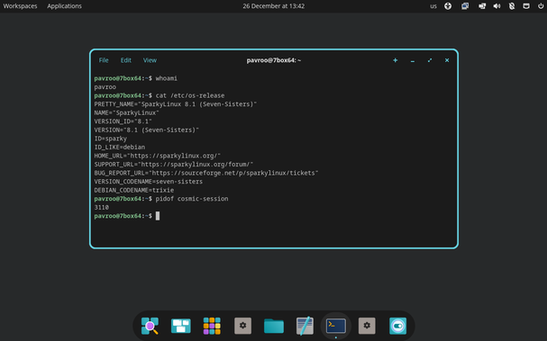The width and height of the screenshot is (547, 341).
Task: Click the 'pavroo' output line
Action: click(105, 87)
